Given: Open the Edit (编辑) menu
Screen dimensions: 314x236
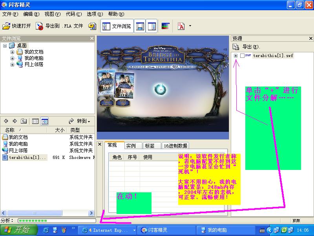Looking at the screenshot, I should coord(31,14).
